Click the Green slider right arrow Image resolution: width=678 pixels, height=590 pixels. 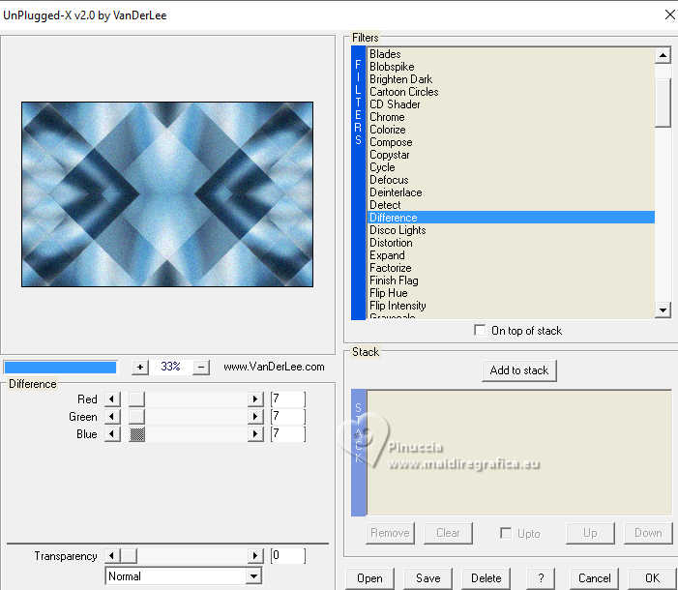click(x=255, y=417)
